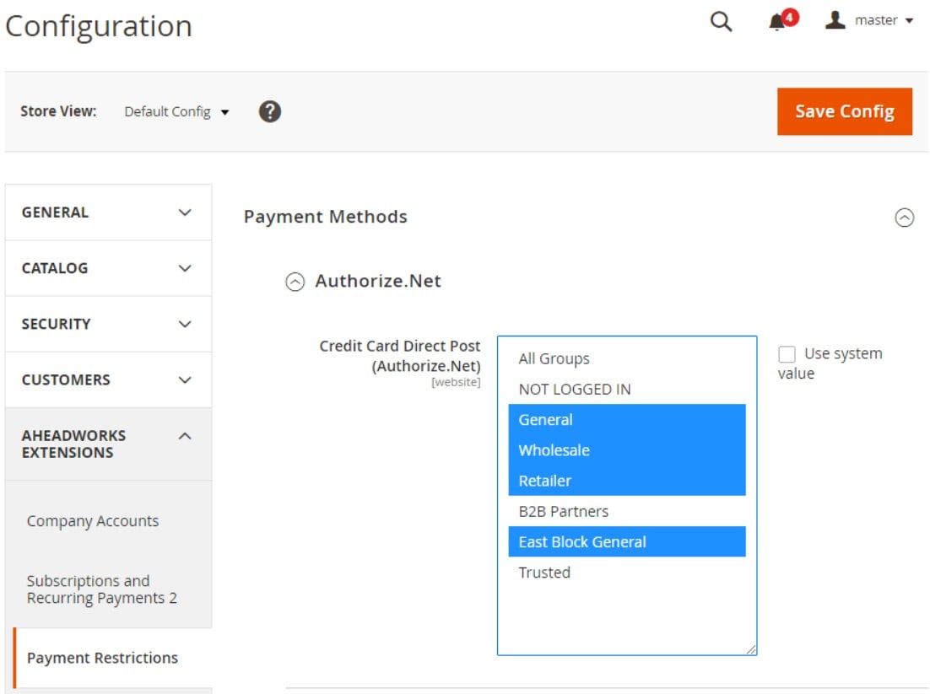This screenshot has width=930, height=694.
Task: Collapse the Payment Methods section
Action: pyautogui.click(x=904, y=218)
